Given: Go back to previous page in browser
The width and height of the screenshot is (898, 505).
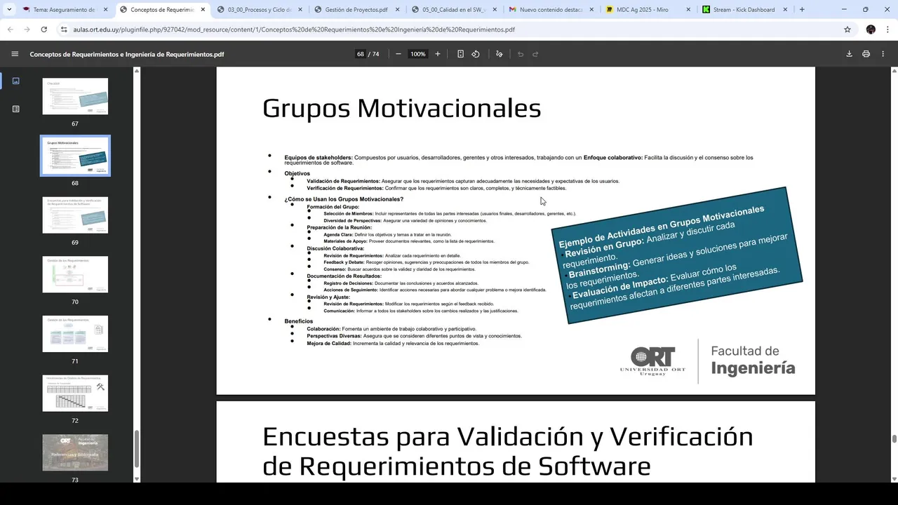Looking at the screenshot, I should tap(10, 29).
